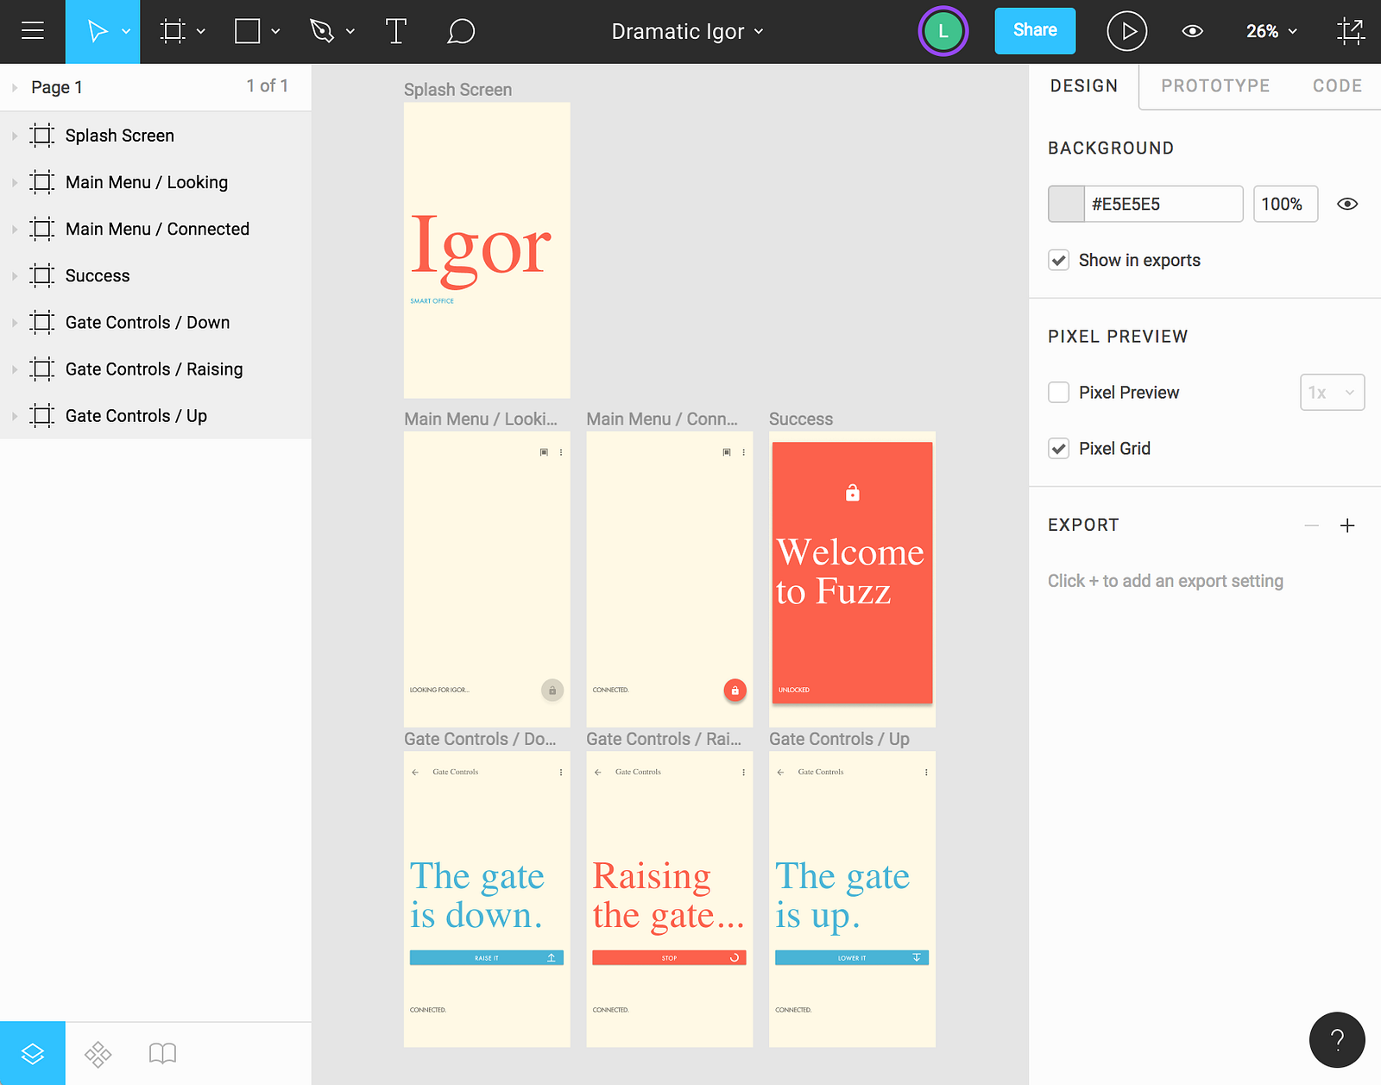The height and width of the screenshot is (1085, 1381).
Task: Open the Components panel icon
Action: (x=98, y=1054)
